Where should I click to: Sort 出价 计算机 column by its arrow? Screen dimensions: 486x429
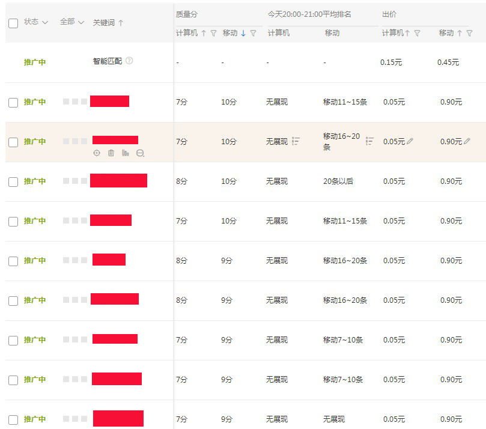(407, 33)
